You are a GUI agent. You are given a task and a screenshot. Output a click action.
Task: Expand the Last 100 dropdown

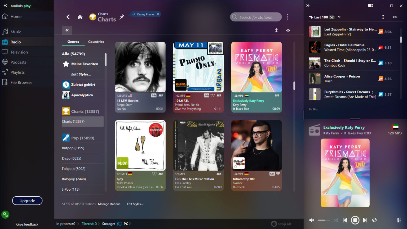[x=339, y=17]
